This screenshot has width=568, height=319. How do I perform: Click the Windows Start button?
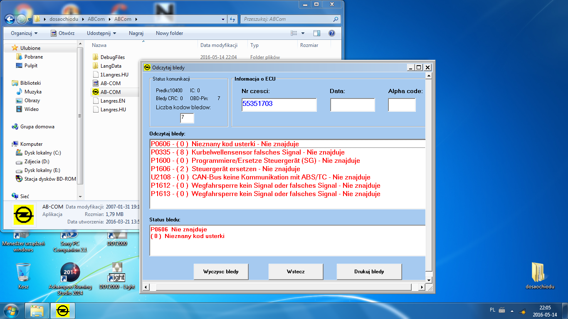click(10, 311)
